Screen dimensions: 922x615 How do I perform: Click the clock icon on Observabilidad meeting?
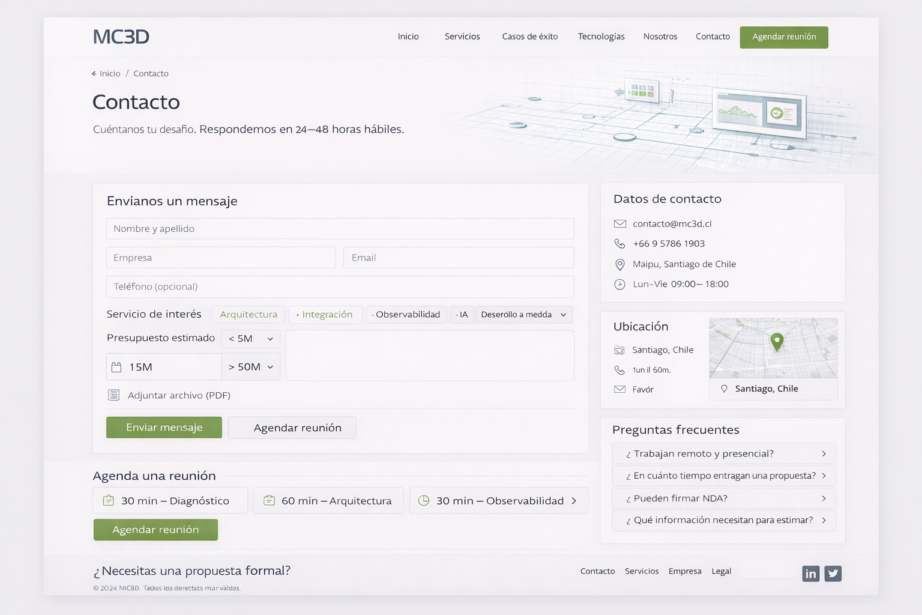point(424,500)
